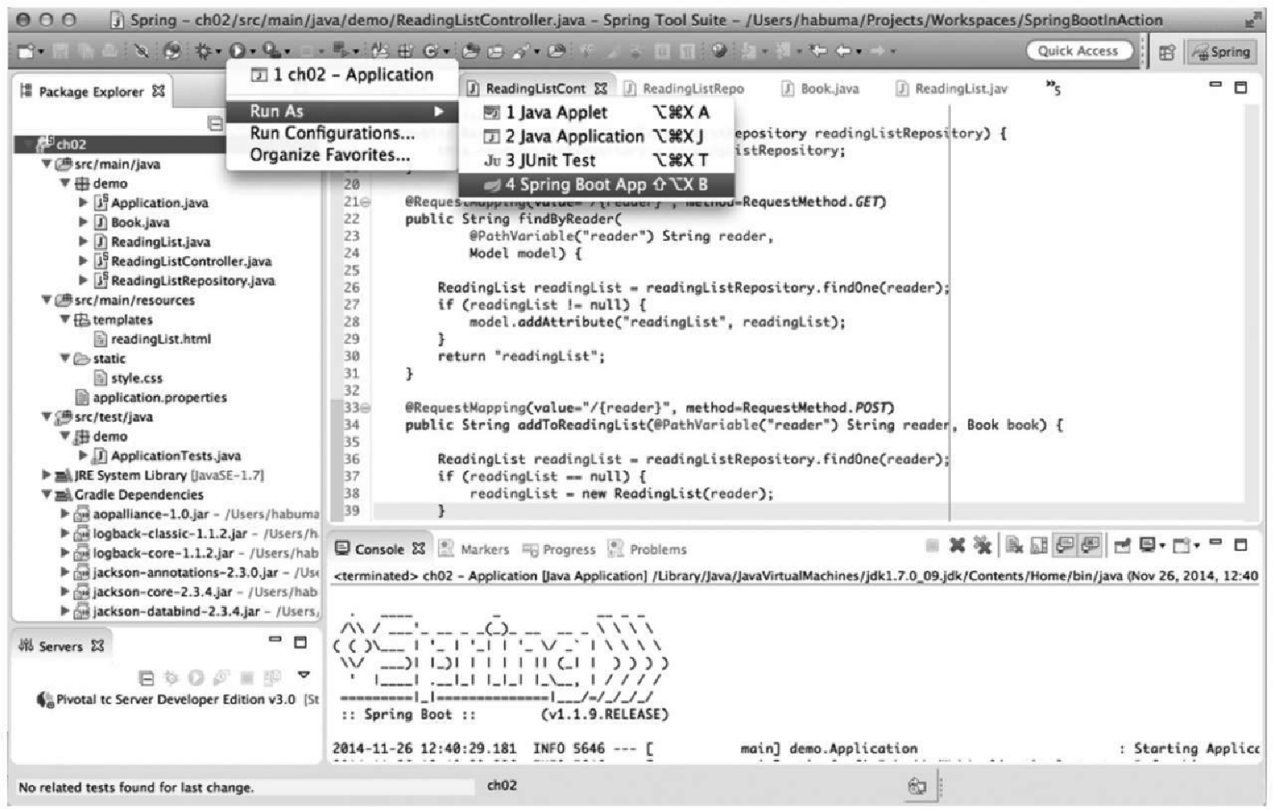Show hidden editor tabs overflow chevron
The width and height of the screenshot is (1273, 809).
1053,88
